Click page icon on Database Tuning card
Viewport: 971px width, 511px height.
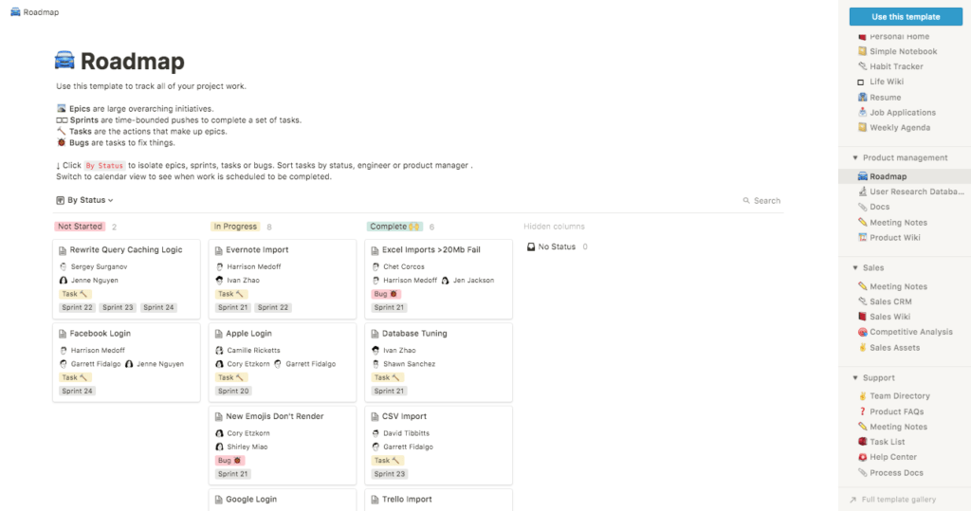point(375,334)
